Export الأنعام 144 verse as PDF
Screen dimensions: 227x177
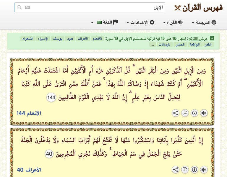coord(185,113)
